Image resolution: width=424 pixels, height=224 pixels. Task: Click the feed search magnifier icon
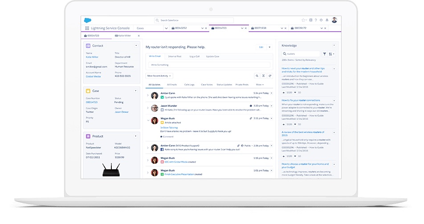pyautogui.click(x=257, y=76)
